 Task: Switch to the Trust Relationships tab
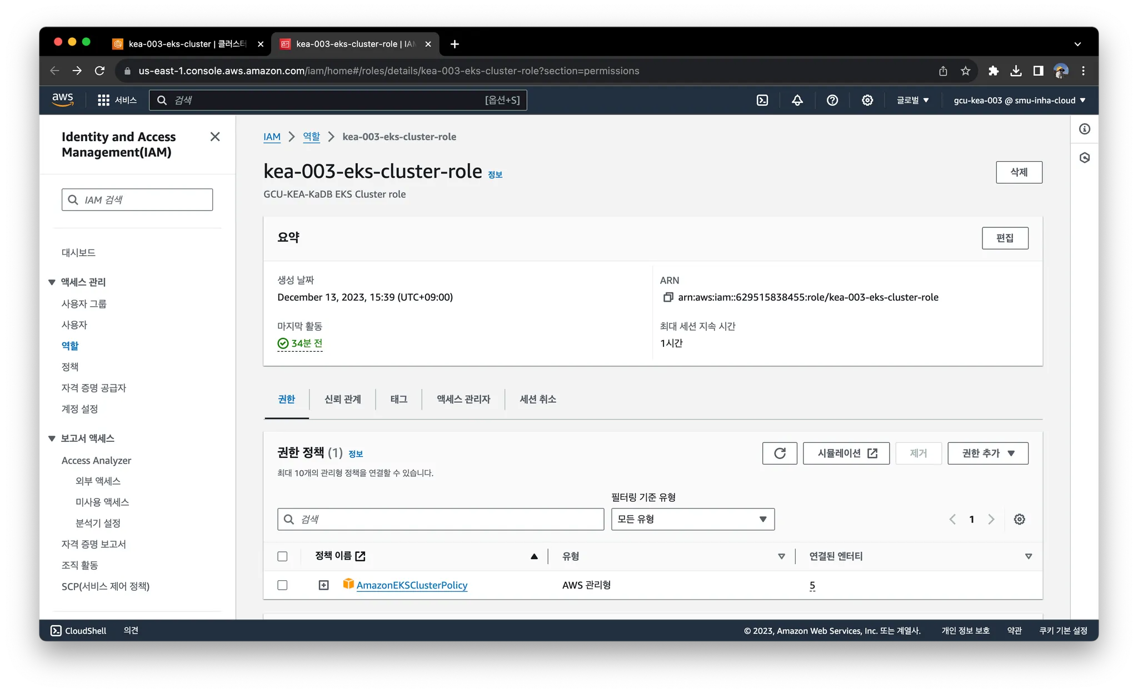(x=342, y=399)
